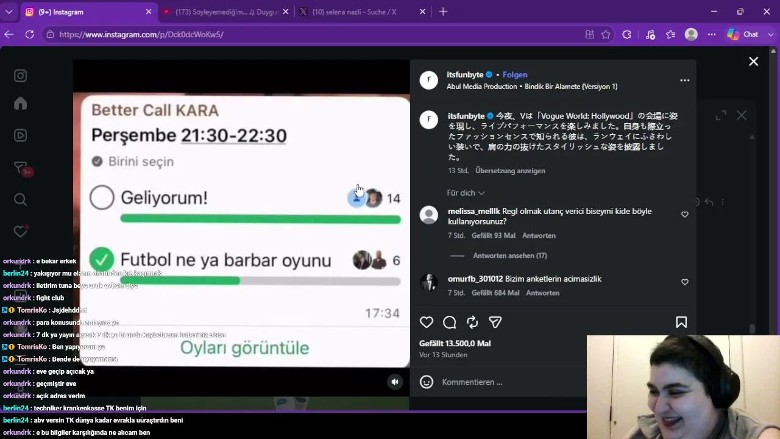Open the browser tab list dropdown

click(x=8, y=12)
